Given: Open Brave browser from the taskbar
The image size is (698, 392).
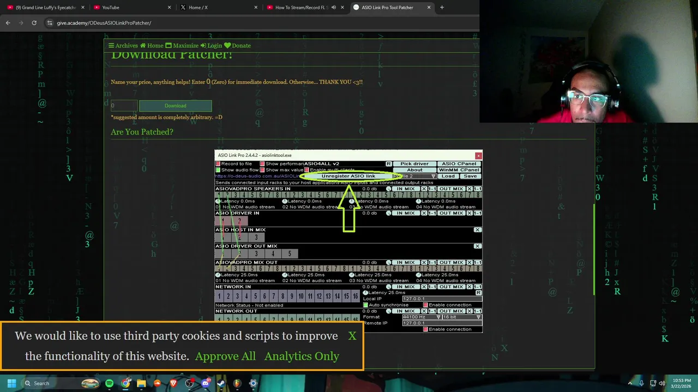Looking at the screenshot, I should 173,383.
